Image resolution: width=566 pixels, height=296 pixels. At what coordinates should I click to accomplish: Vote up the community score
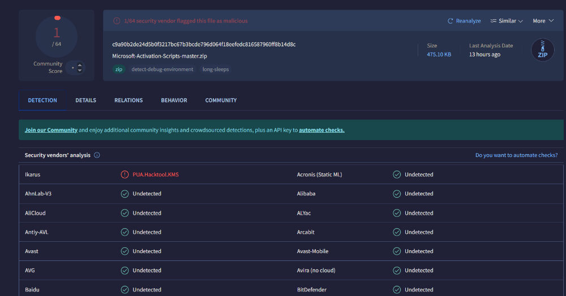pos(80,65)
